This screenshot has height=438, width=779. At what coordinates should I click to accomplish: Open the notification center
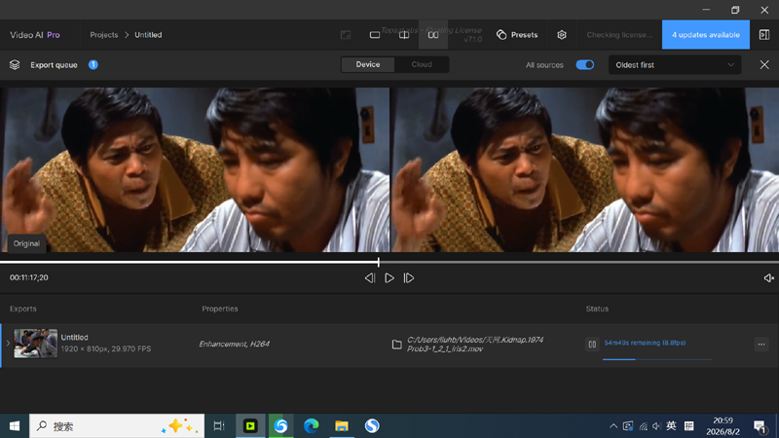(x=760, y=426)
